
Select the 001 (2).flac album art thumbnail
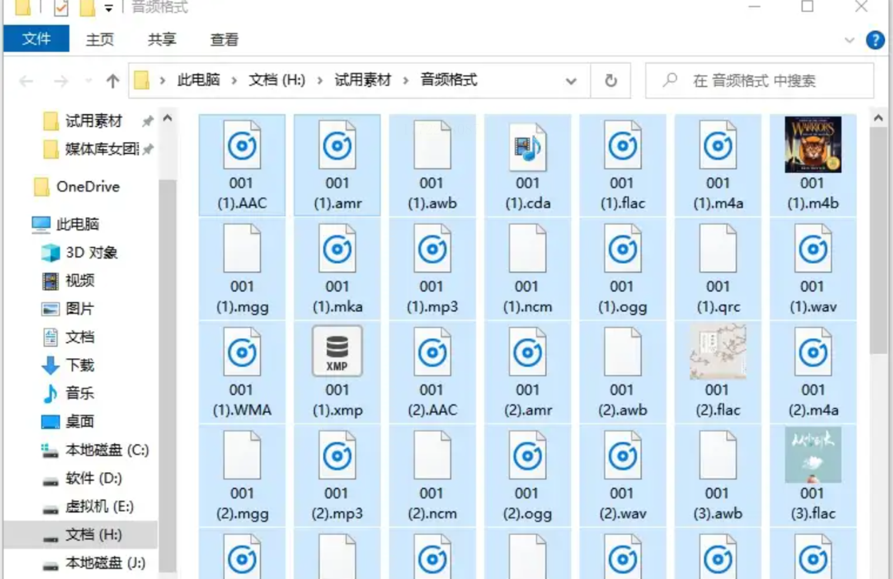(718, 351)
